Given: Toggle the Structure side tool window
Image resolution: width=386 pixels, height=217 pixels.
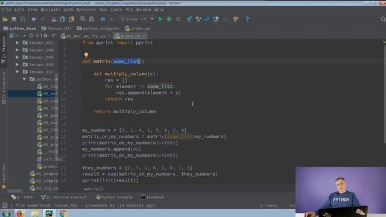Looking at the screenshot, I should pos(4,88).
